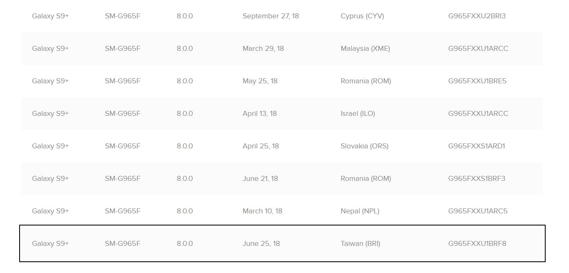The height and width of the screenshot is (273, 569).
Task: Select the April 25, 18 date
Action: pos(260,146)
